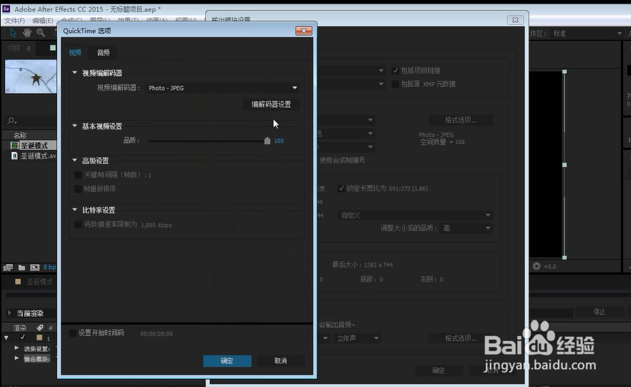Toggle 锁定长宽比为 checkbox

tap(341, 188)
